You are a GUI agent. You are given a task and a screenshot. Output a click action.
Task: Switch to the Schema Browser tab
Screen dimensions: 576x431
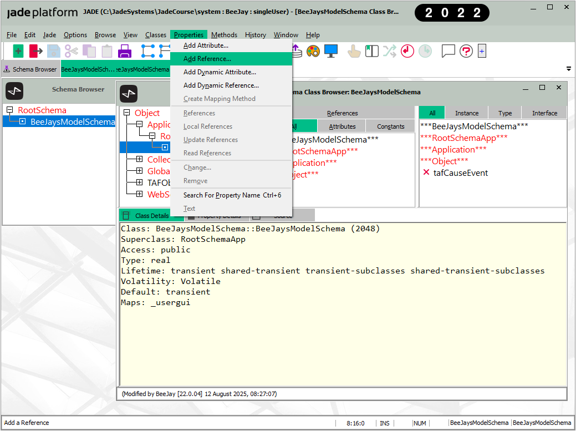pyautogui.click(x=30, y=69)
